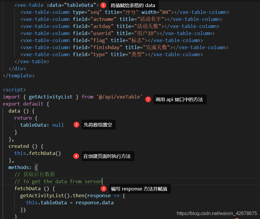Click the title="完成天数" attribute
The image size is (260, 219).
click(x=148, y=48)
